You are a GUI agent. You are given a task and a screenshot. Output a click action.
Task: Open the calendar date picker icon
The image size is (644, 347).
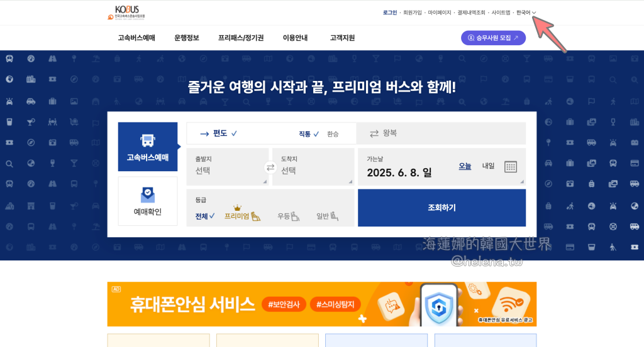click(511, 166)
